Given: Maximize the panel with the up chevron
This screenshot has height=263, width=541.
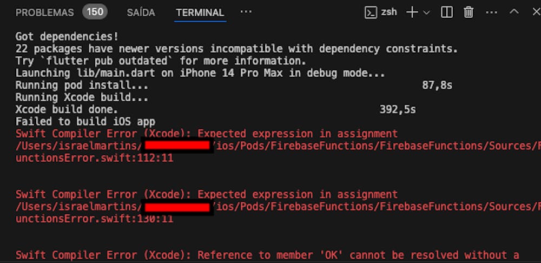Looking at the screenshot, I should tap(514, 12).
